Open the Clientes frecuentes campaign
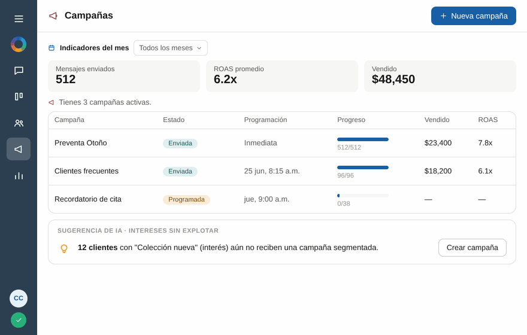Screen dimensions: 527x335 point(86,171)
